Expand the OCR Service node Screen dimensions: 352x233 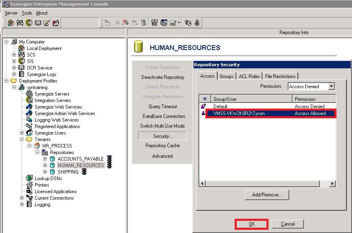pos(14,68)
